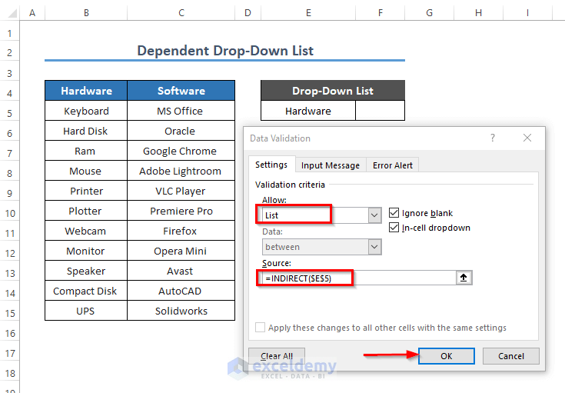Select the Plotter cell
The image size is (565, 393).
pyautogui.click(x=86, y=211)
